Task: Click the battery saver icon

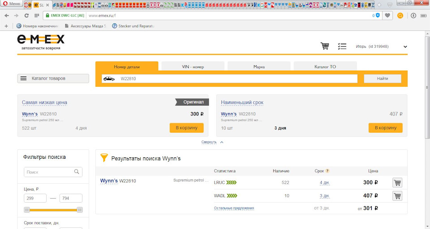Action: pos(423,16)
